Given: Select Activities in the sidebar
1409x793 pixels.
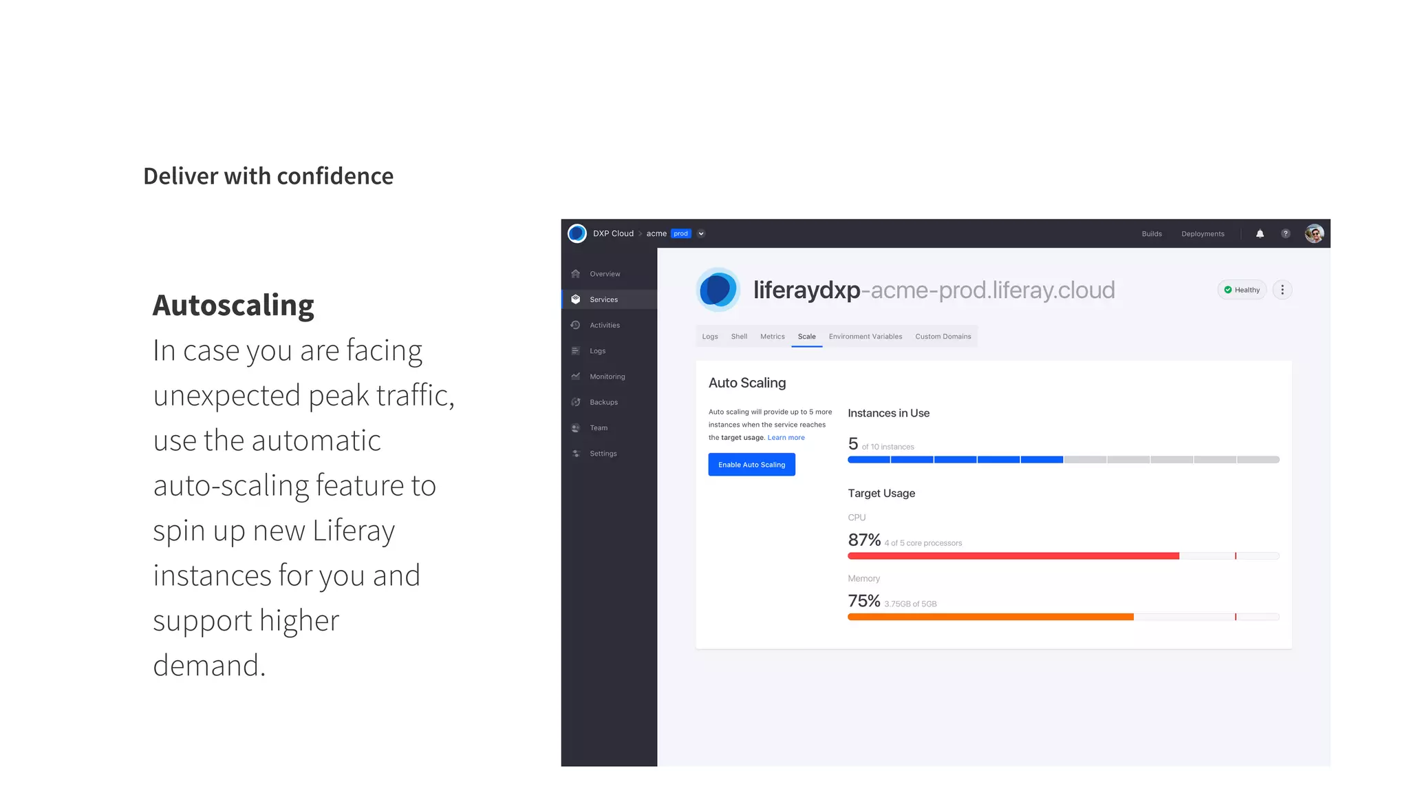Looking at the screenshot, I should (x=605, y=325).
